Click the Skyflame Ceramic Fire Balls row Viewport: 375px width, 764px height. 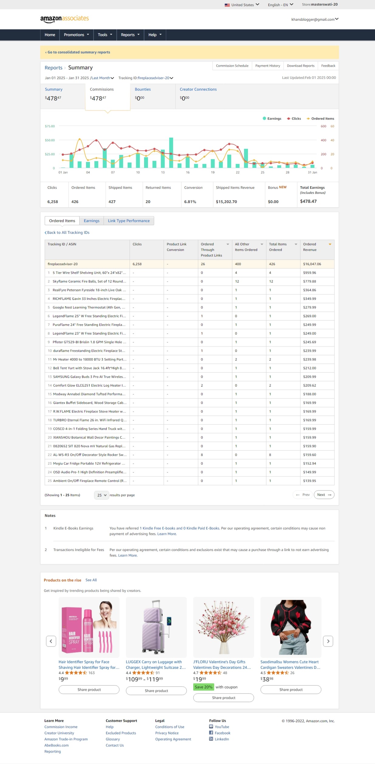coord(189,281)
